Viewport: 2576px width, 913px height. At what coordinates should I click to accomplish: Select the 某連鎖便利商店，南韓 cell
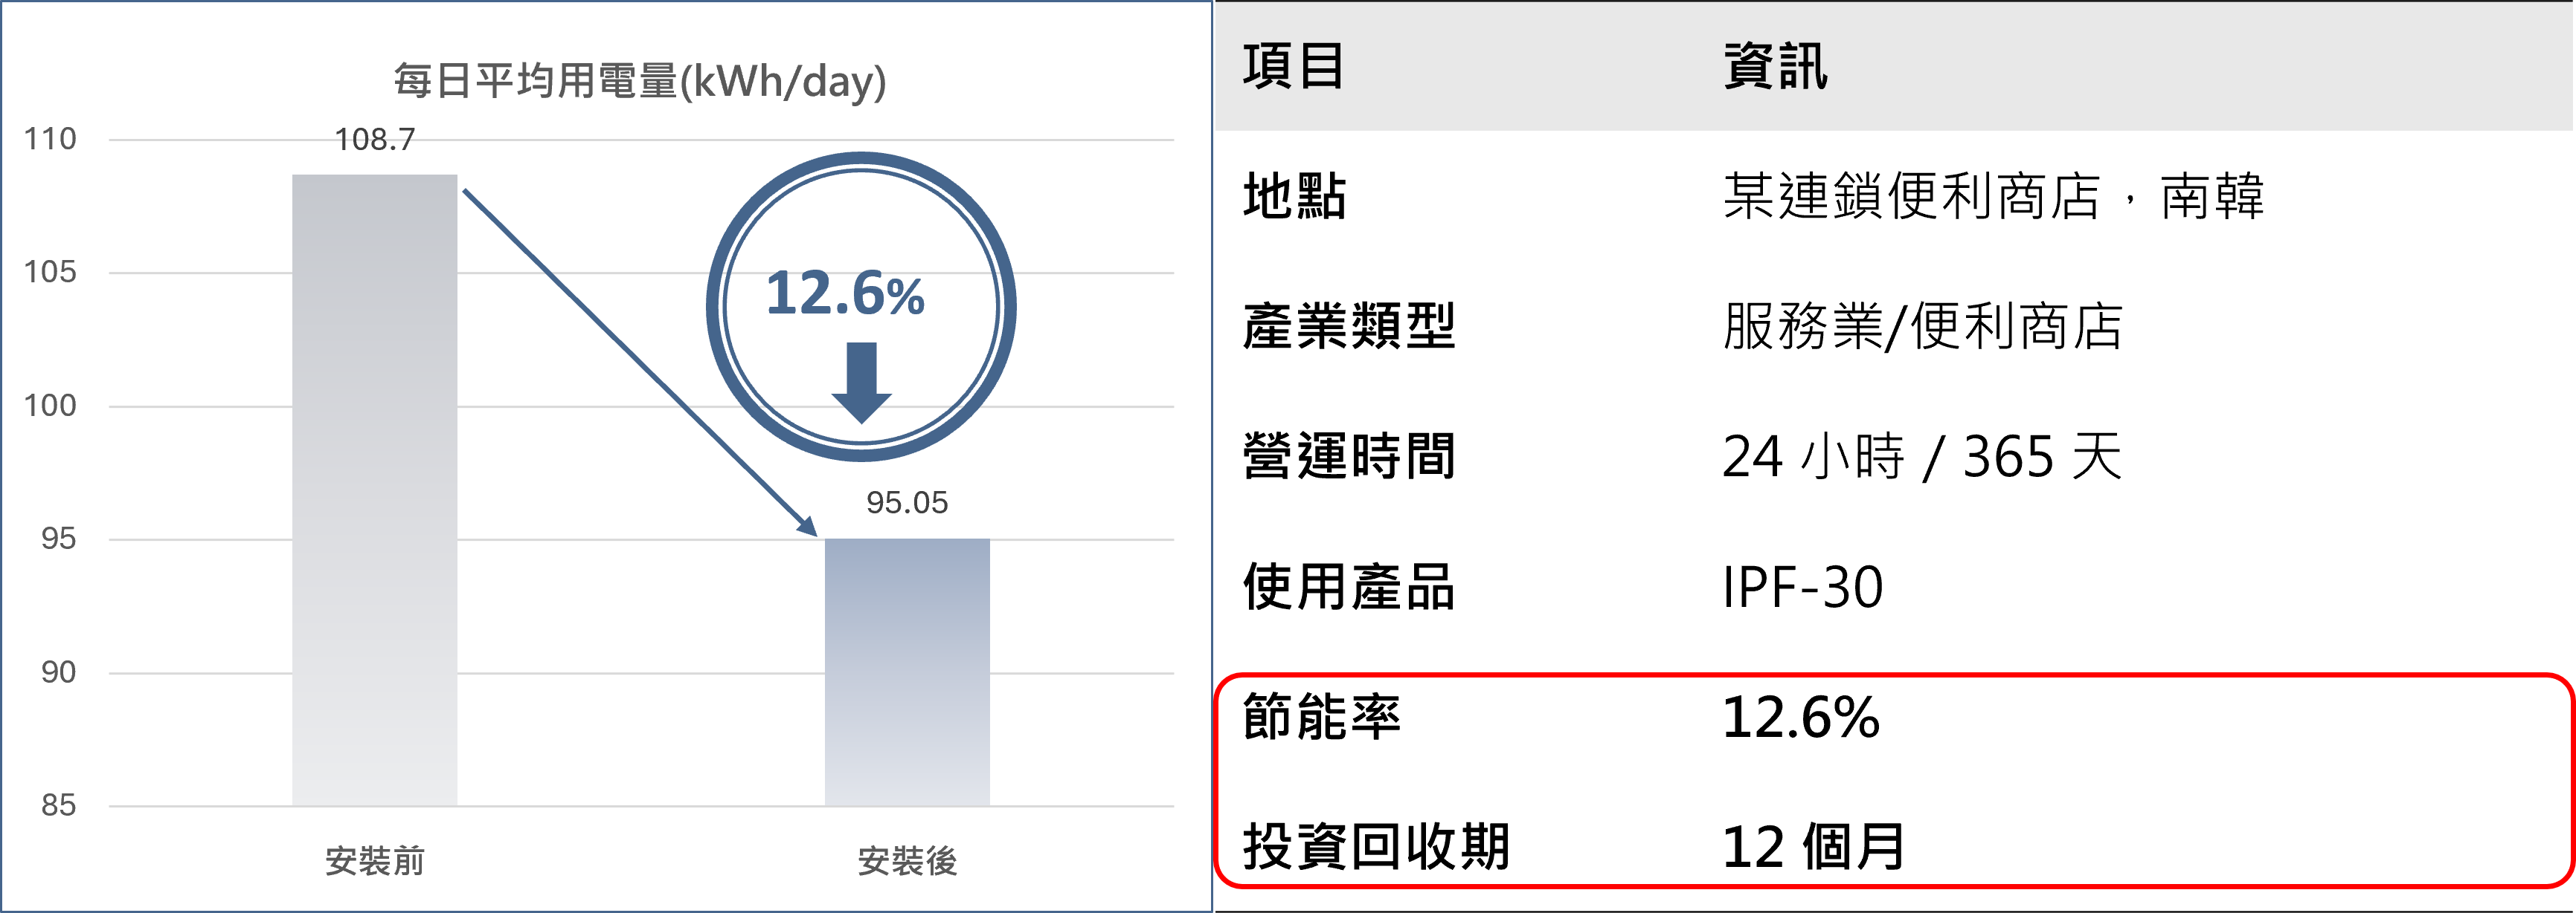pyautogui.click(x=1992, y=196)
